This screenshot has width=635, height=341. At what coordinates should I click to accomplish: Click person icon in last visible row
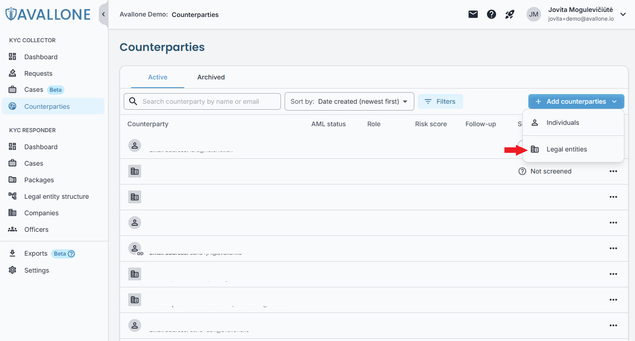pyautogui.click(x=135, y=325)
